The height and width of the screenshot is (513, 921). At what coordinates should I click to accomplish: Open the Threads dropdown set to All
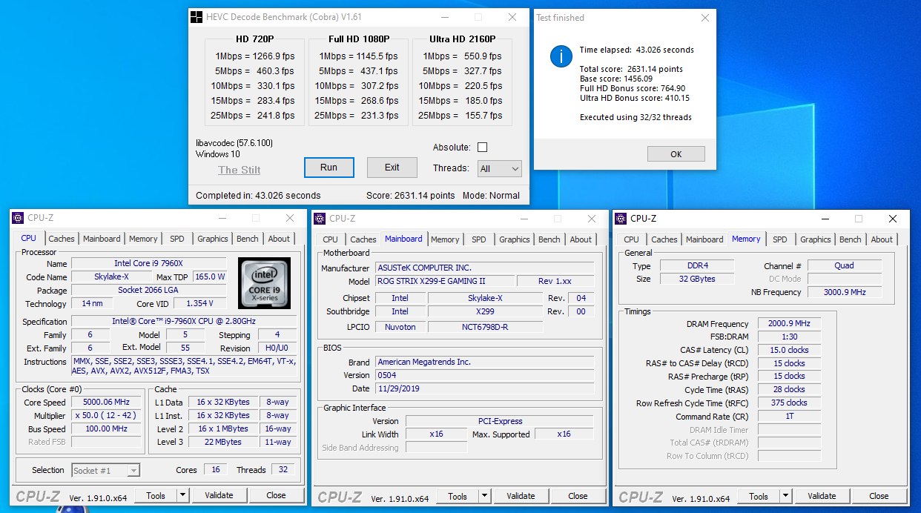(500, 169)
